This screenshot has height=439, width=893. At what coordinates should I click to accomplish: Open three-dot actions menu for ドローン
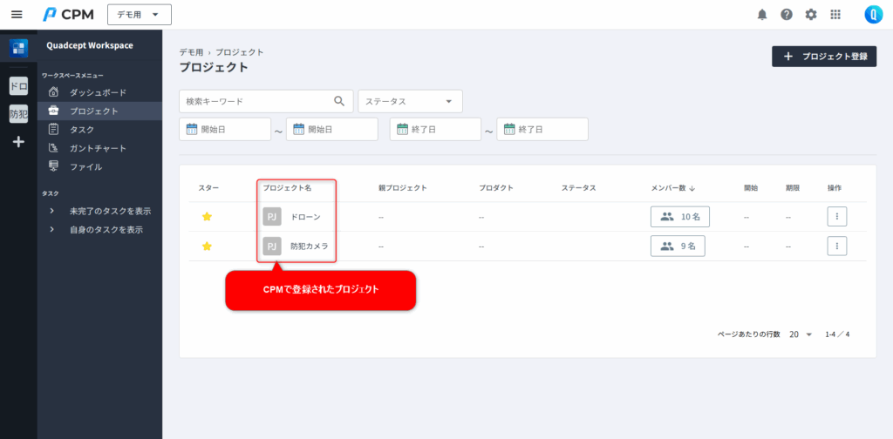click(836, 217)
